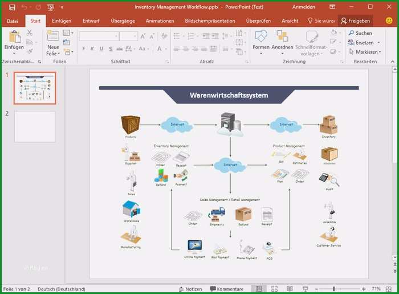Select slide 1 thumbnail

(x=35, y=88)
